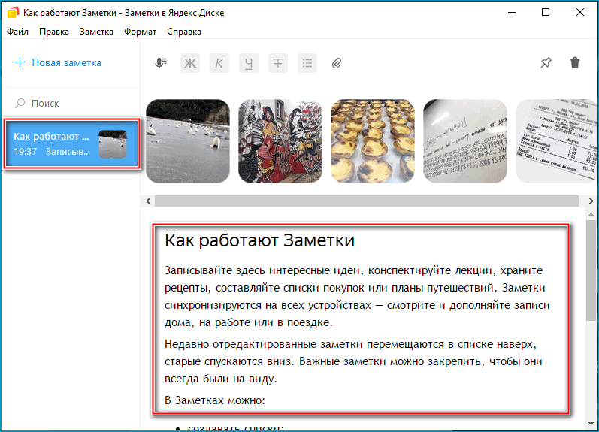Attach a file using the paperclip icon
The image size is (599, 432).
(x=337, y=63)
